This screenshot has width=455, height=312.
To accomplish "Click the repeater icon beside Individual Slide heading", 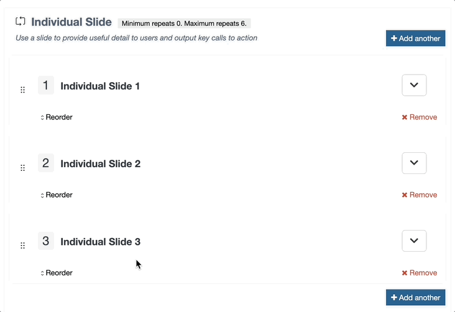I will coord(21,22).
